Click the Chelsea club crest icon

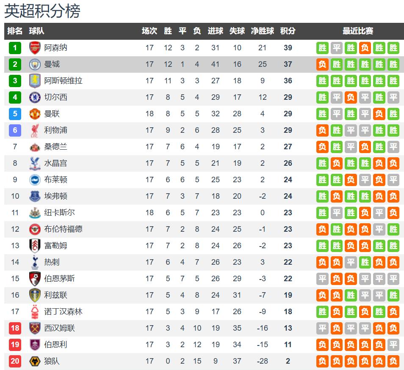pos(35,97)
